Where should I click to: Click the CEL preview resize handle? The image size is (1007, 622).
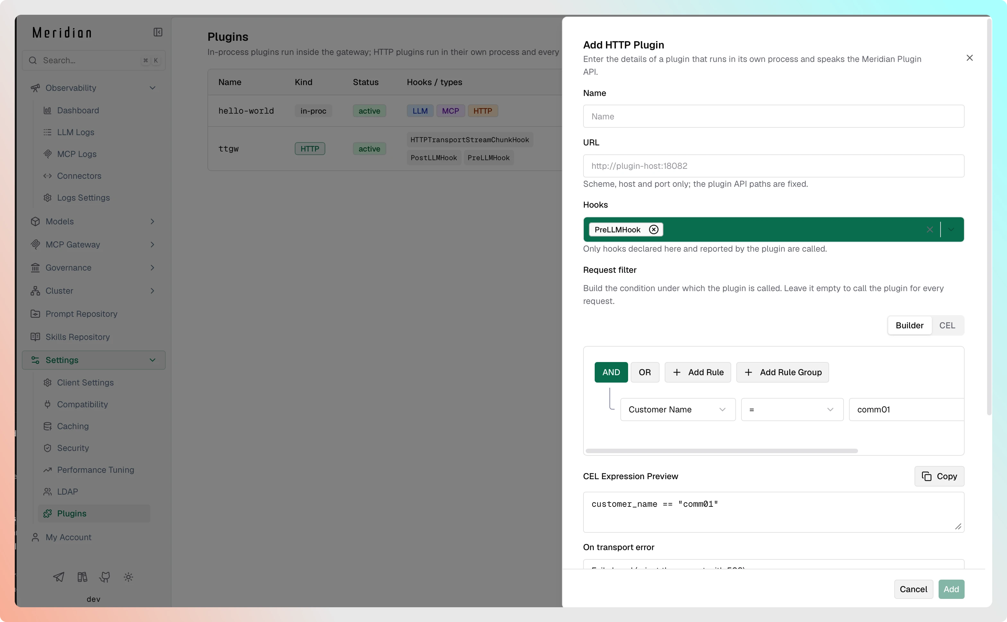click(958, 526)
